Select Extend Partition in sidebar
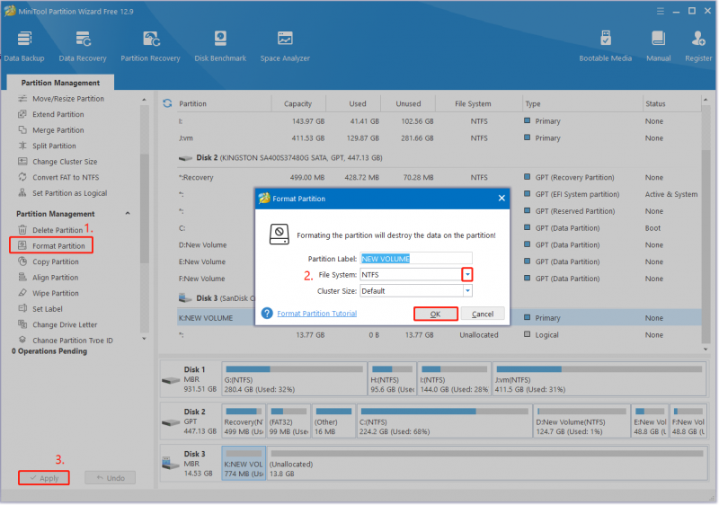 coord(51,114)
